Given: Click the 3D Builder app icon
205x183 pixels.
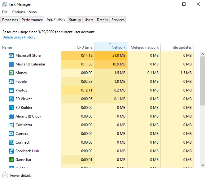Looking at the screenshot, I should coord(11,108).
